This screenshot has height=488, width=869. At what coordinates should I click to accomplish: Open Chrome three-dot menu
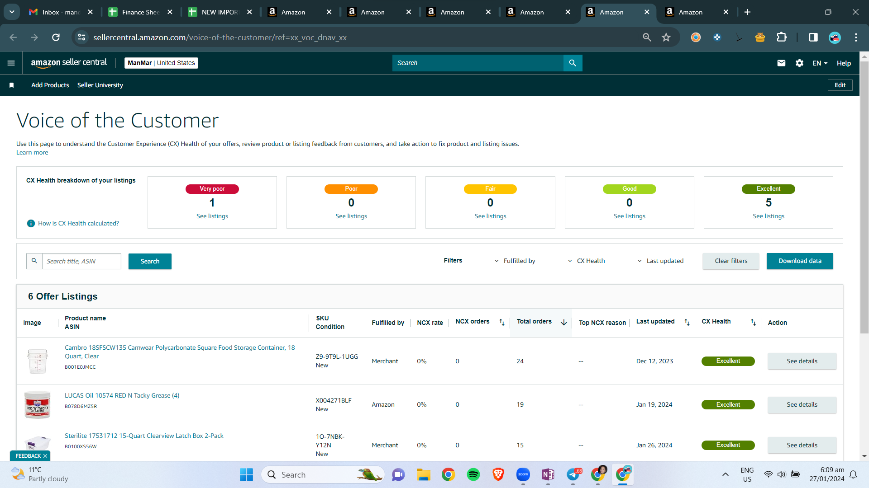[x=856, y=38]
